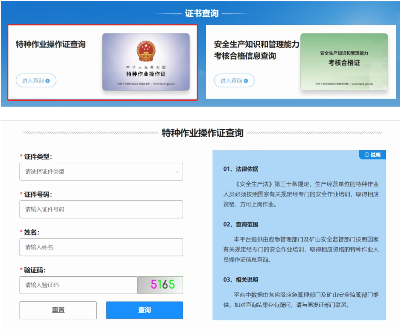Click the blue 特种作业操作证 card image
This screenshot has height=332, width=402.
pyautogui.click(x=146, y=62)
